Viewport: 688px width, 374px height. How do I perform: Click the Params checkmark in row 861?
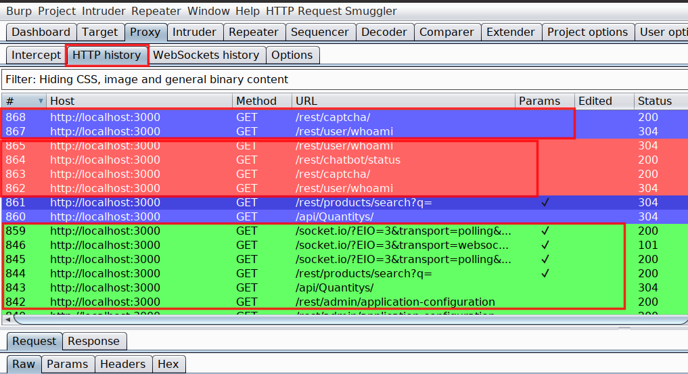(545, 202)
